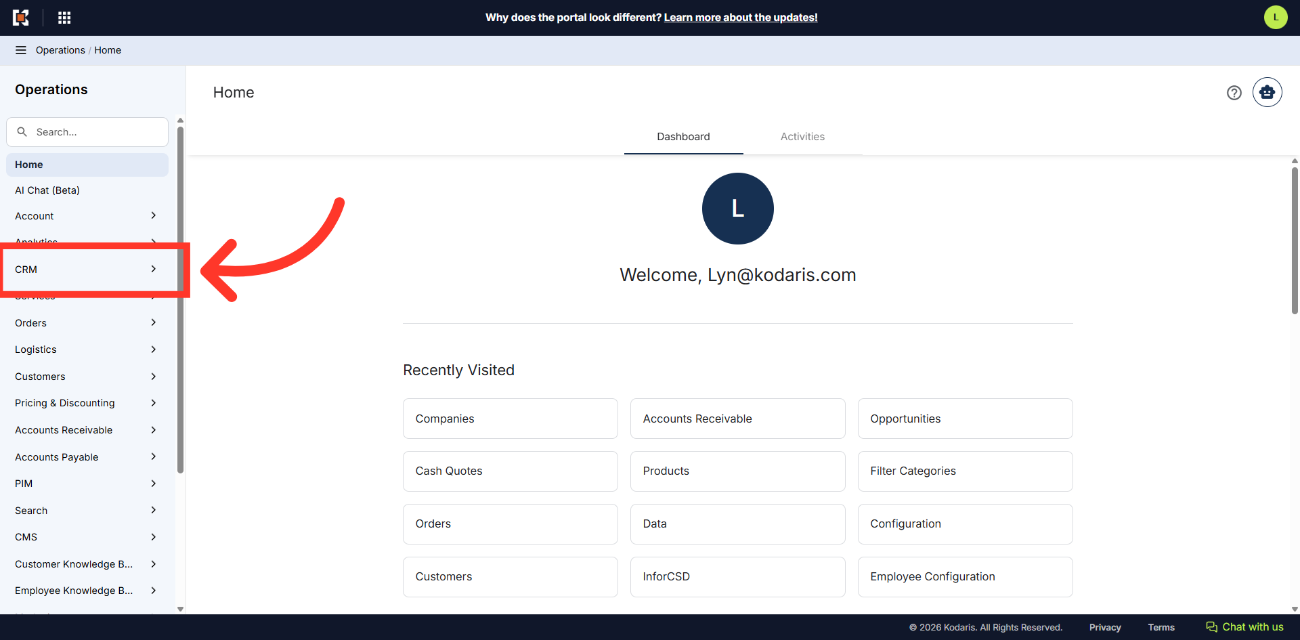Expand the Customer Knowledge Base chevron
This screenshot has width=1300, height=640.
(x=154, y=564)
